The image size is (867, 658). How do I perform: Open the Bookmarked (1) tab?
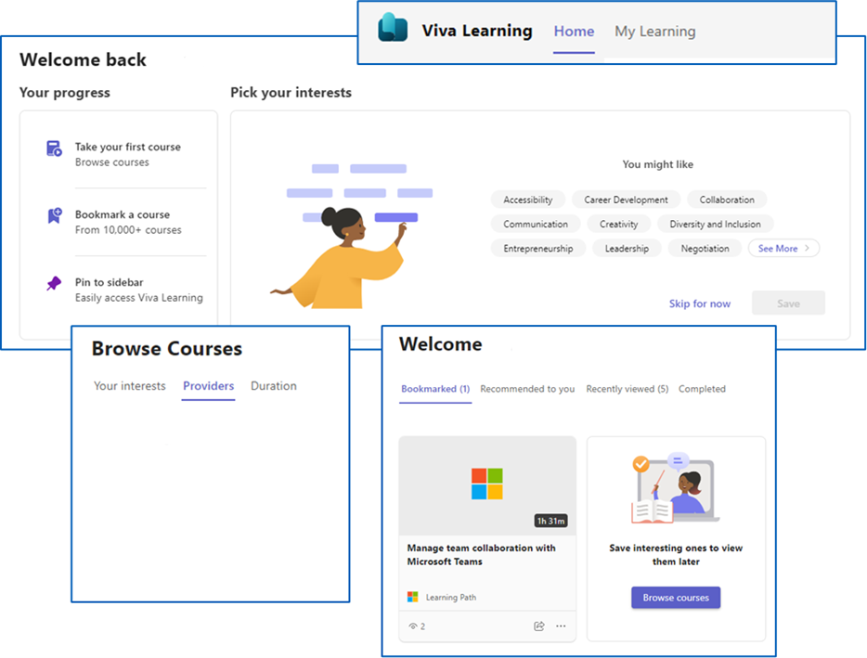(435, 389)
